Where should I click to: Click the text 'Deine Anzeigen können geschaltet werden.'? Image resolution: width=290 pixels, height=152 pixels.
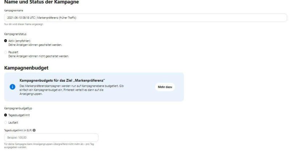pos(35,45)
